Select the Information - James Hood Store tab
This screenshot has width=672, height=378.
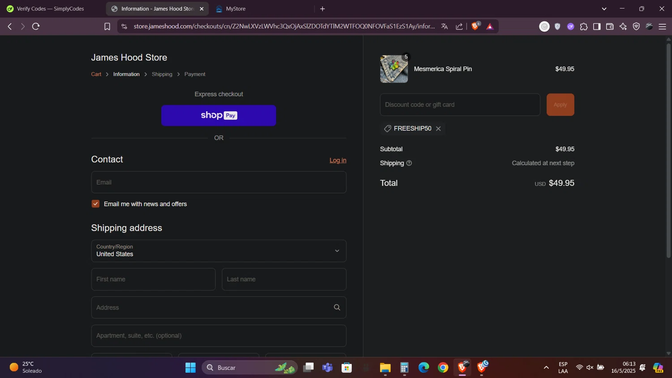[157, 9]
